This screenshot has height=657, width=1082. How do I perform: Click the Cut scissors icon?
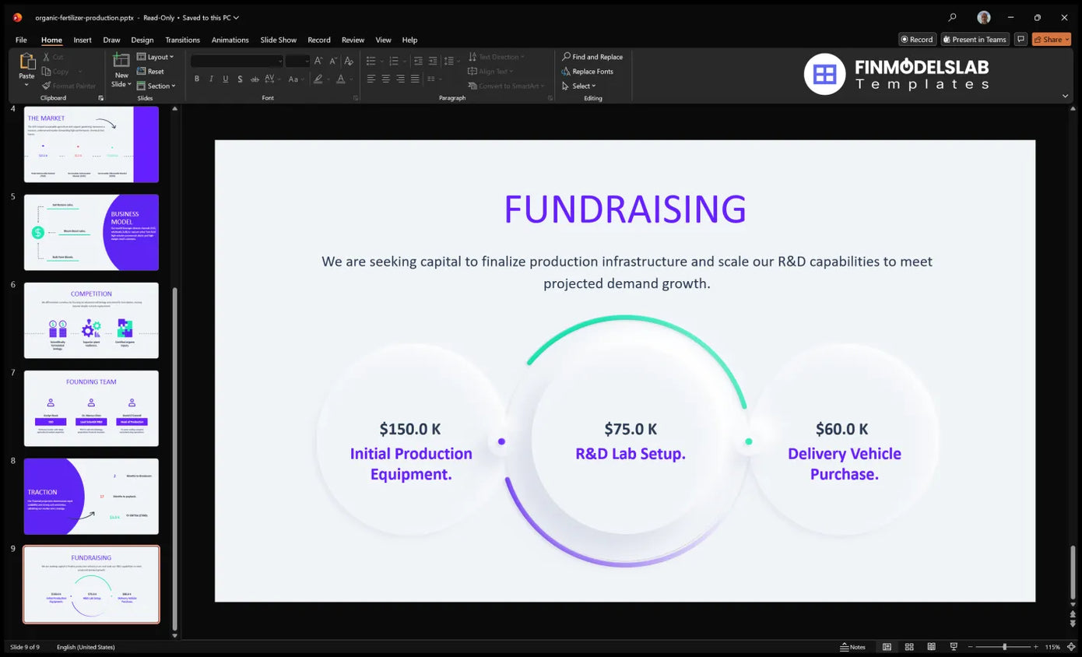click(x=47, y=57)
